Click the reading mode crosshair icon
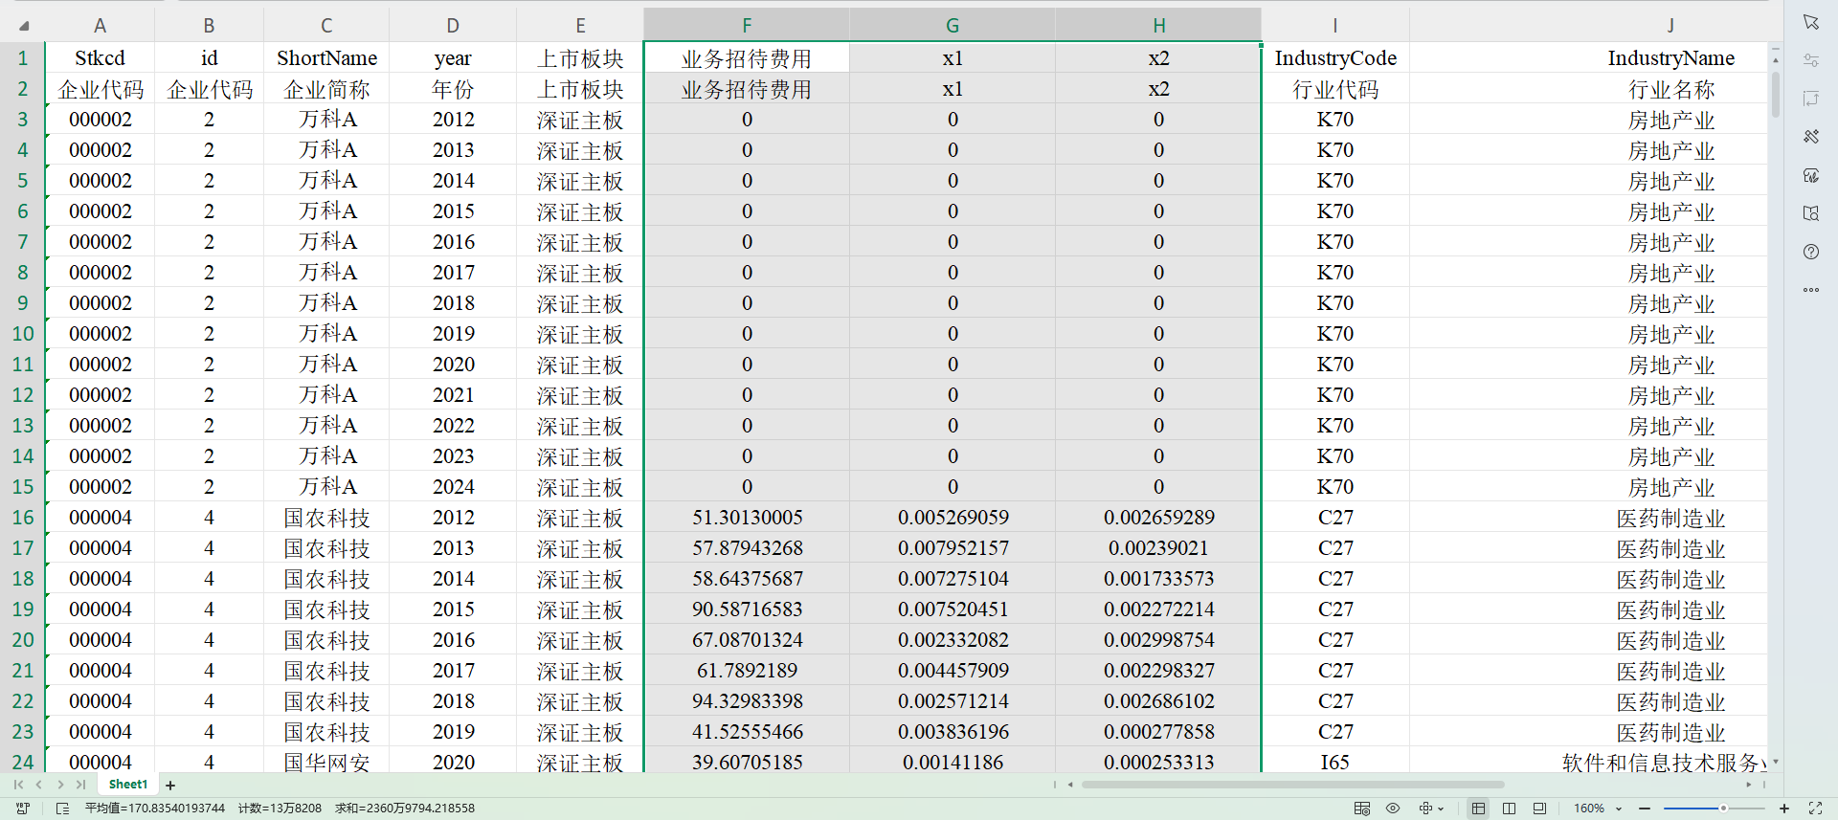Screen dimensions: 1838x820 click(x=1425, y=809)
